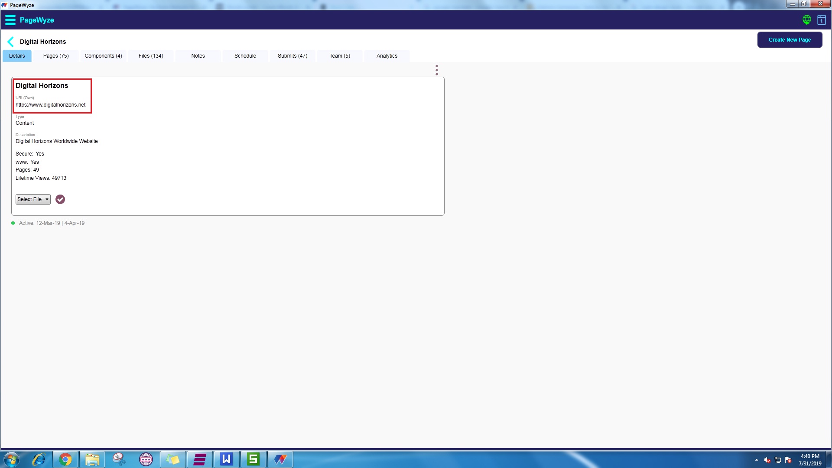The width and height of the screenshot is (832, 468).
Task: Open the three-dot options menu
Action: tap(436, 70)
